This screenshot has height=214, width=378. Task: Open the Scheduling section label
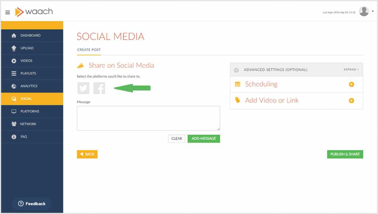pos(261,84)
